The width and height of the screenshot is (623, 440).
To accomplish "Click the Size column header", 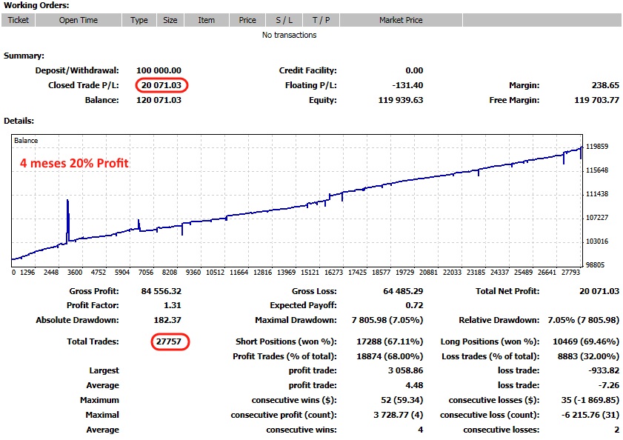I will (x=170, y=20).
